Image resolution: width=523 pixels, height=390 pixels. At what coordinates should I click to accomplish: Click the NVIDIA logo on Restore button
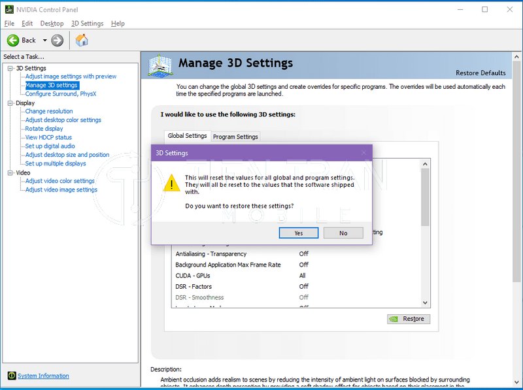tap(394, 319)
